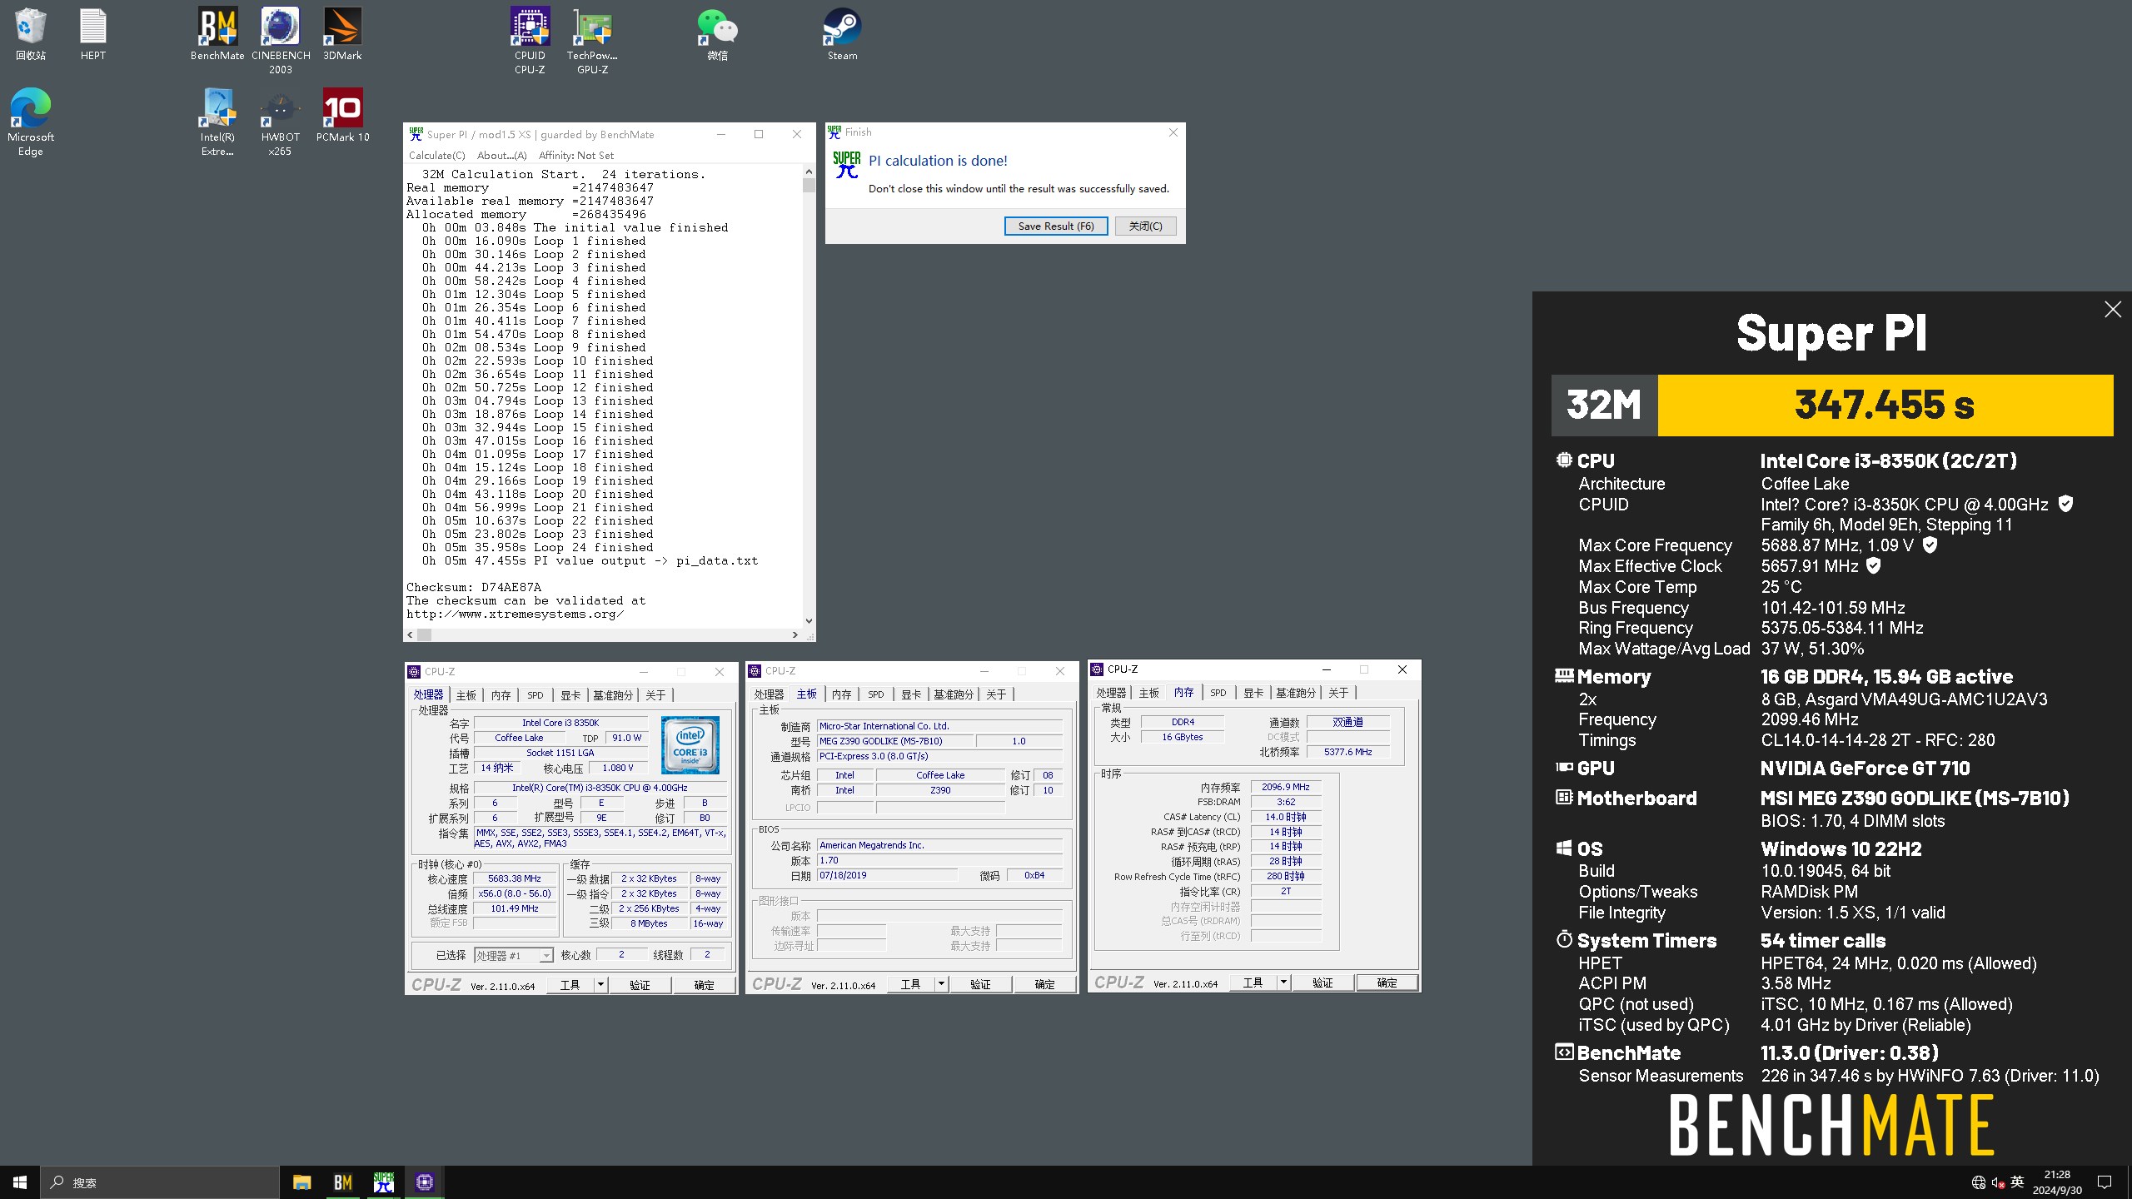Click the Intel Core i3 logo in CPU-Z
This screenshot has width=2132, height=1199.
(x=690, y=745)
